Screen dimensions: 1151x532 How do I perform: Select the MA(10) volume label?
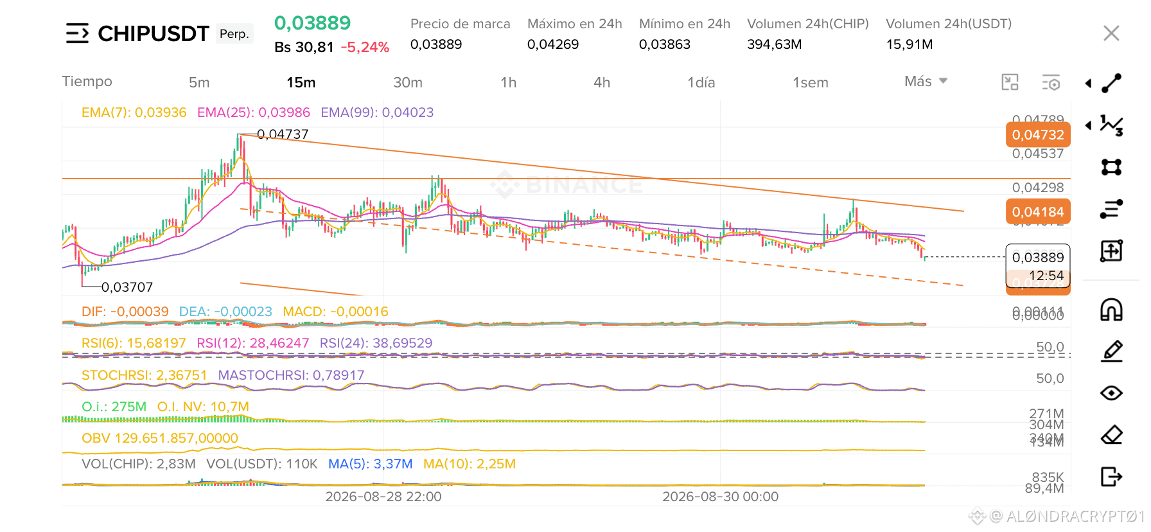click(x=470, y=464)
